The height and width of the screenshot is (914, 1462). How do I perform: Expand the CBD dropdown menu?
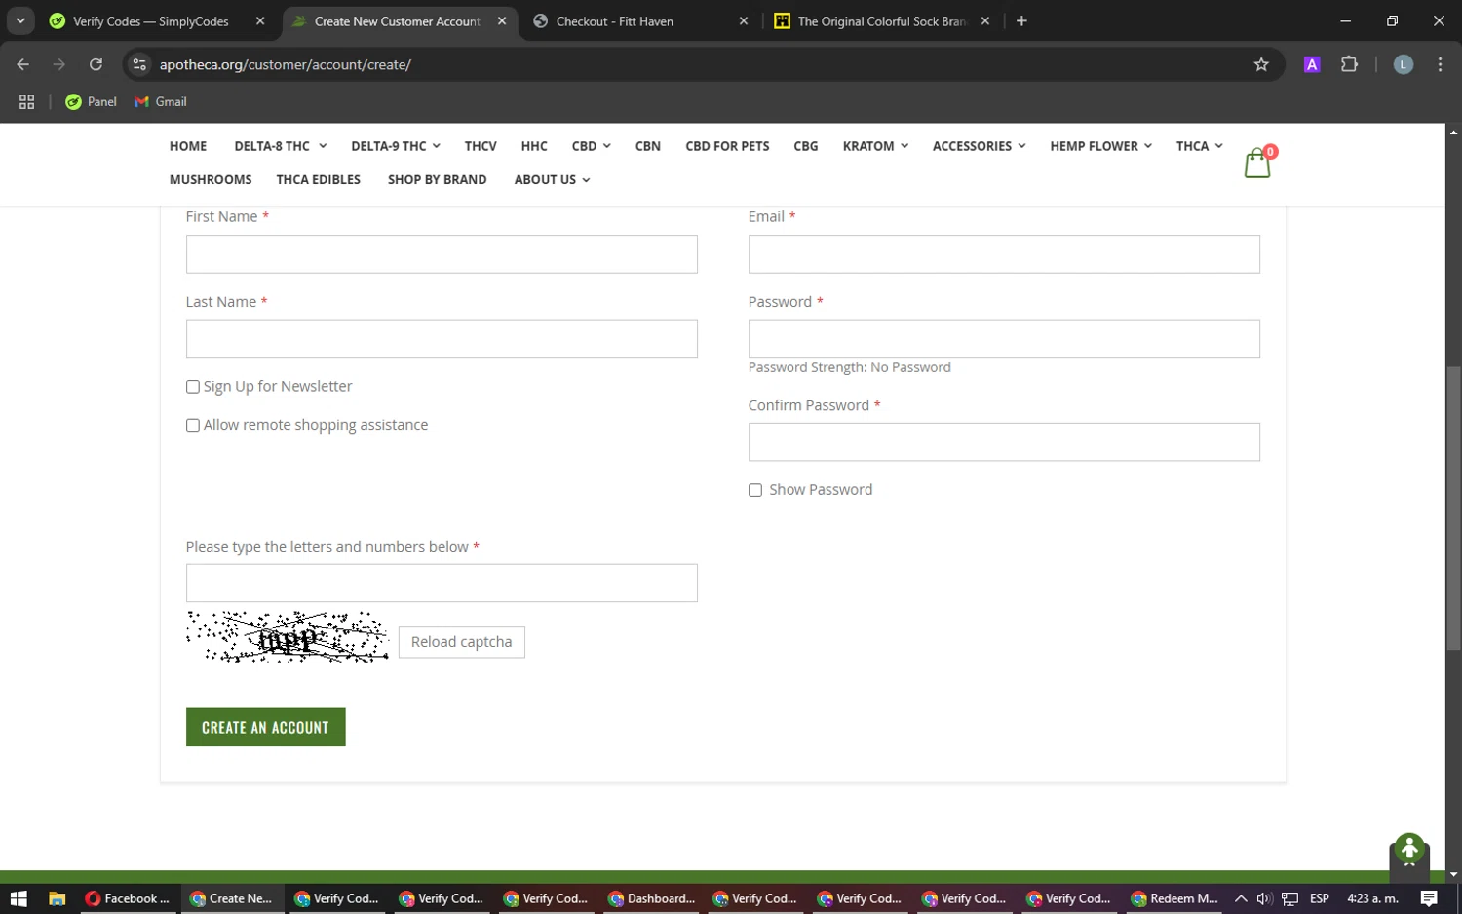(x=592, y=146)
